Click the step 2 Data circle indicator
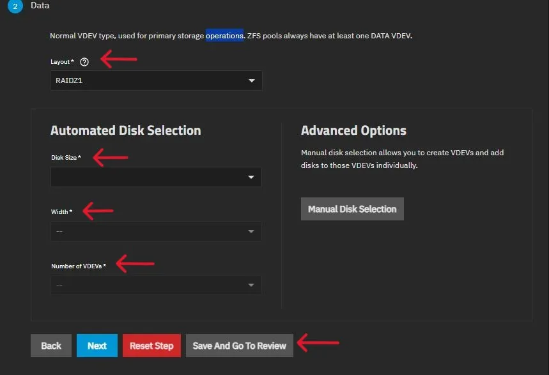Viewport: 549px width, 375px height. click(15, 6)
